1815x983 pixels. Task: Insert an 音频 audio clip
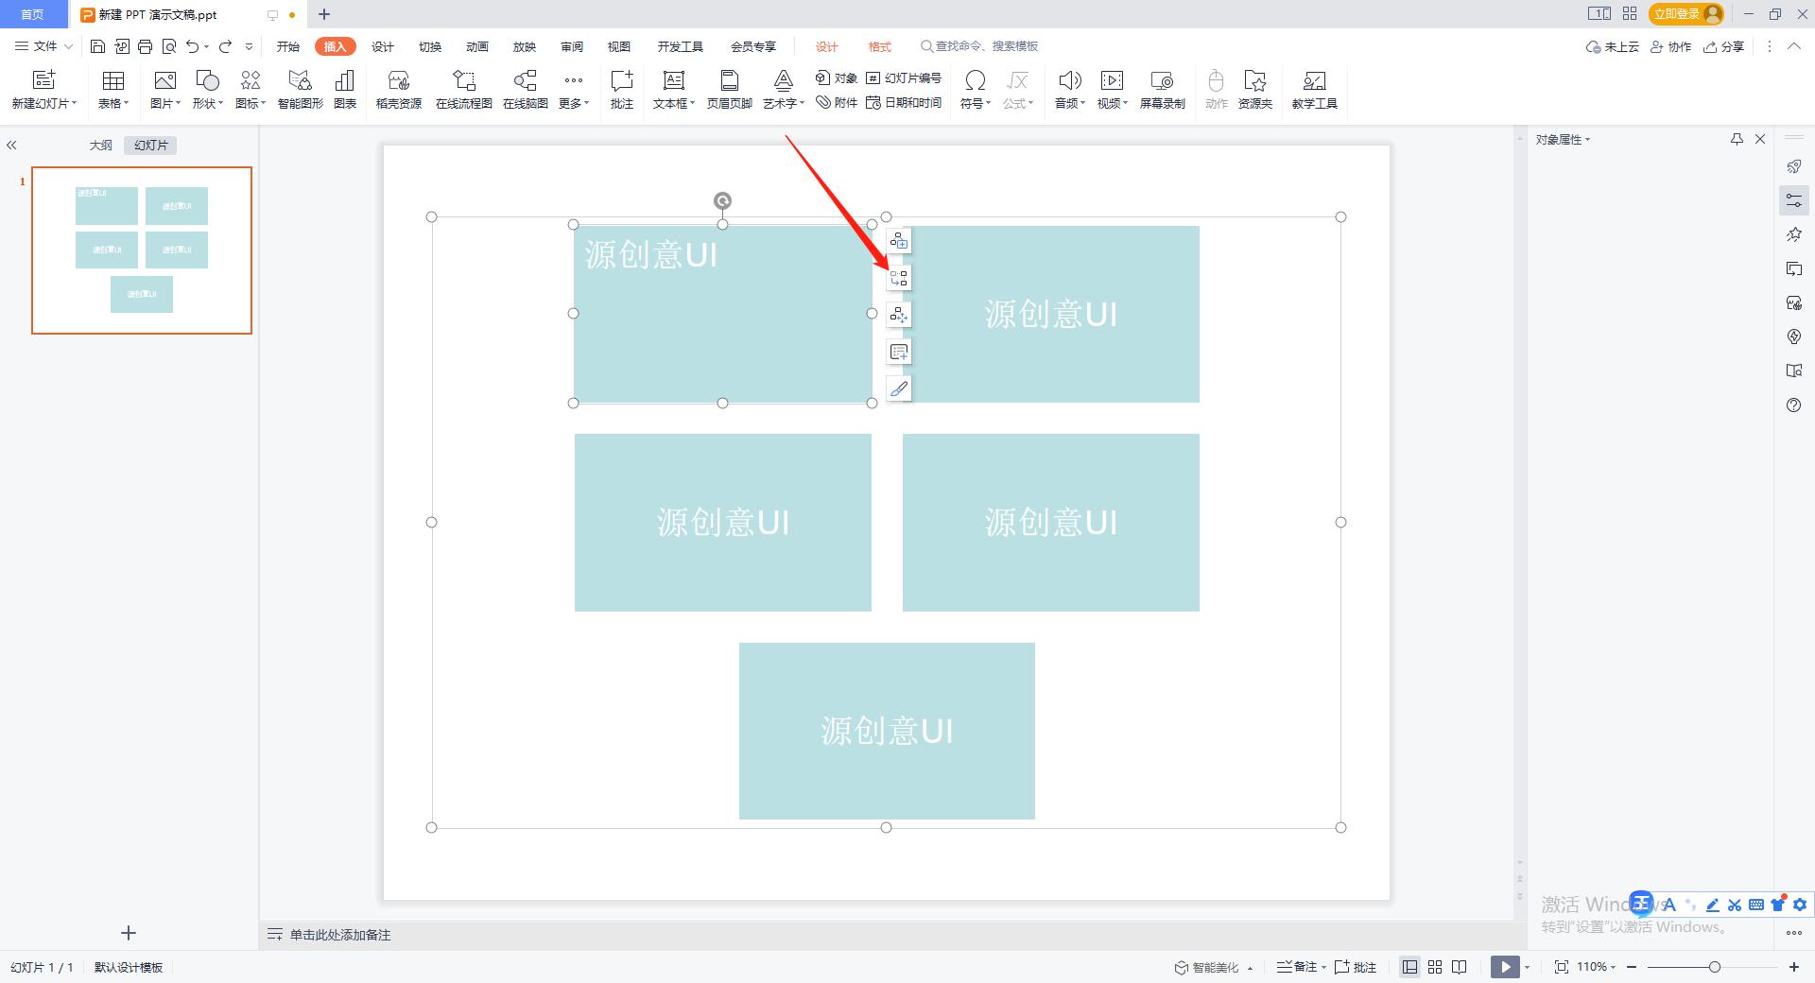(1066, 90)
